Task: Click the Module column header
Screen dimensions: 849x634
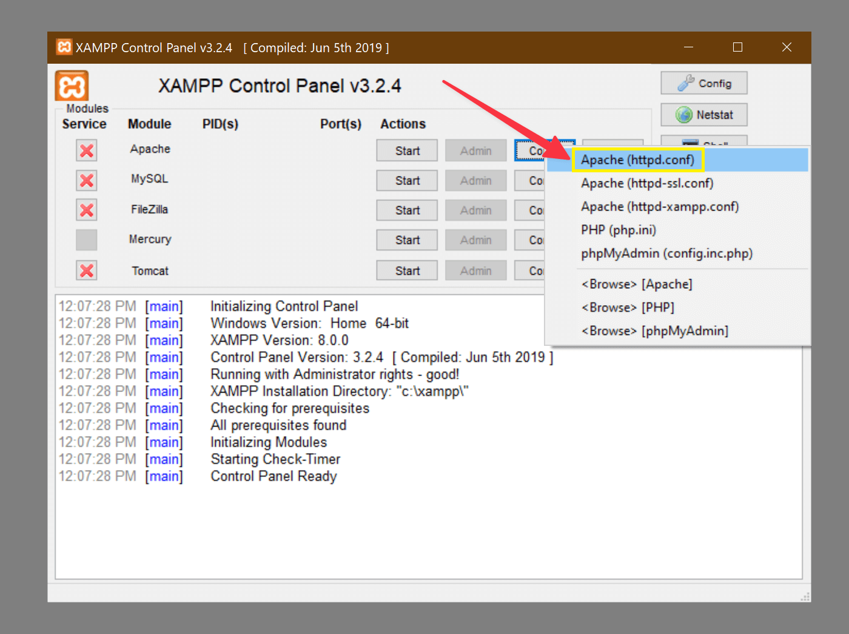Action: tap(149, 124)
